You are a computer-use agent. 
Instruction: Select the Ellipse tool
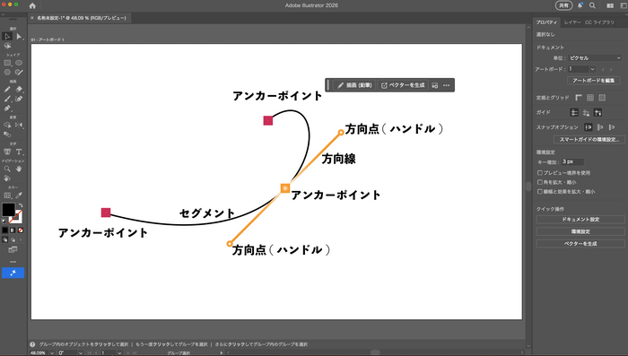(19, 63)
